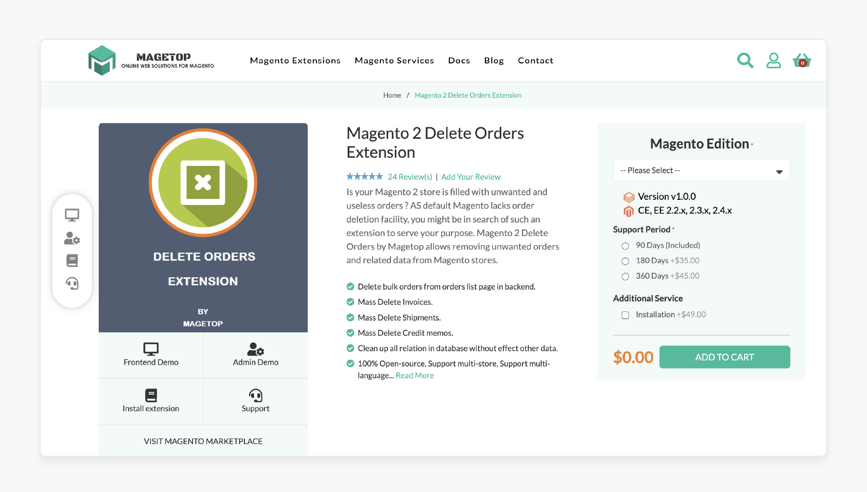Open the search magnifier icon
The image size is (867, 492).
click(x=745, y=60)
